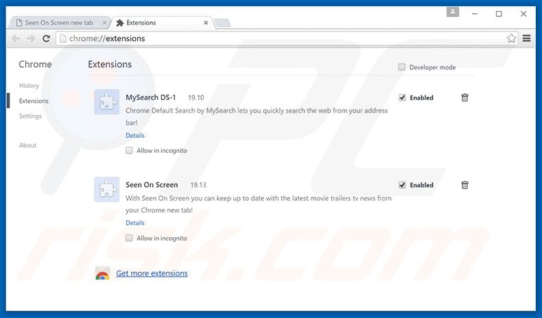Screen dimensions: 542x318
Task: Open Details link for MySearch DS-1
Action: 135,135
